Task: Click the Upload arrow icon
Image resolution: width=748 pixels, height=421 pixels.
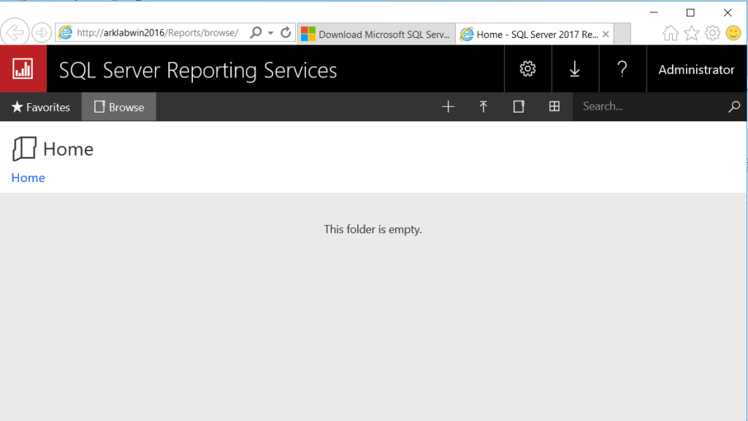Action: (x=484, y=107)
